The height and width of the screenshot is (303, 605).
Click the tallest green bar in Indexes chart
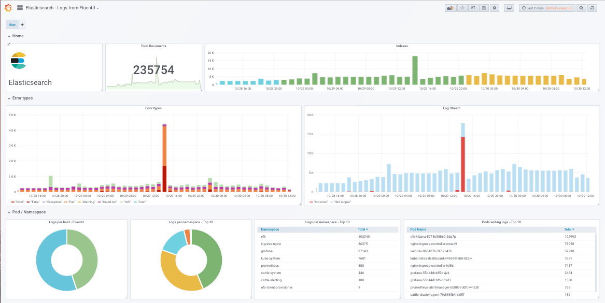[415, 70]
